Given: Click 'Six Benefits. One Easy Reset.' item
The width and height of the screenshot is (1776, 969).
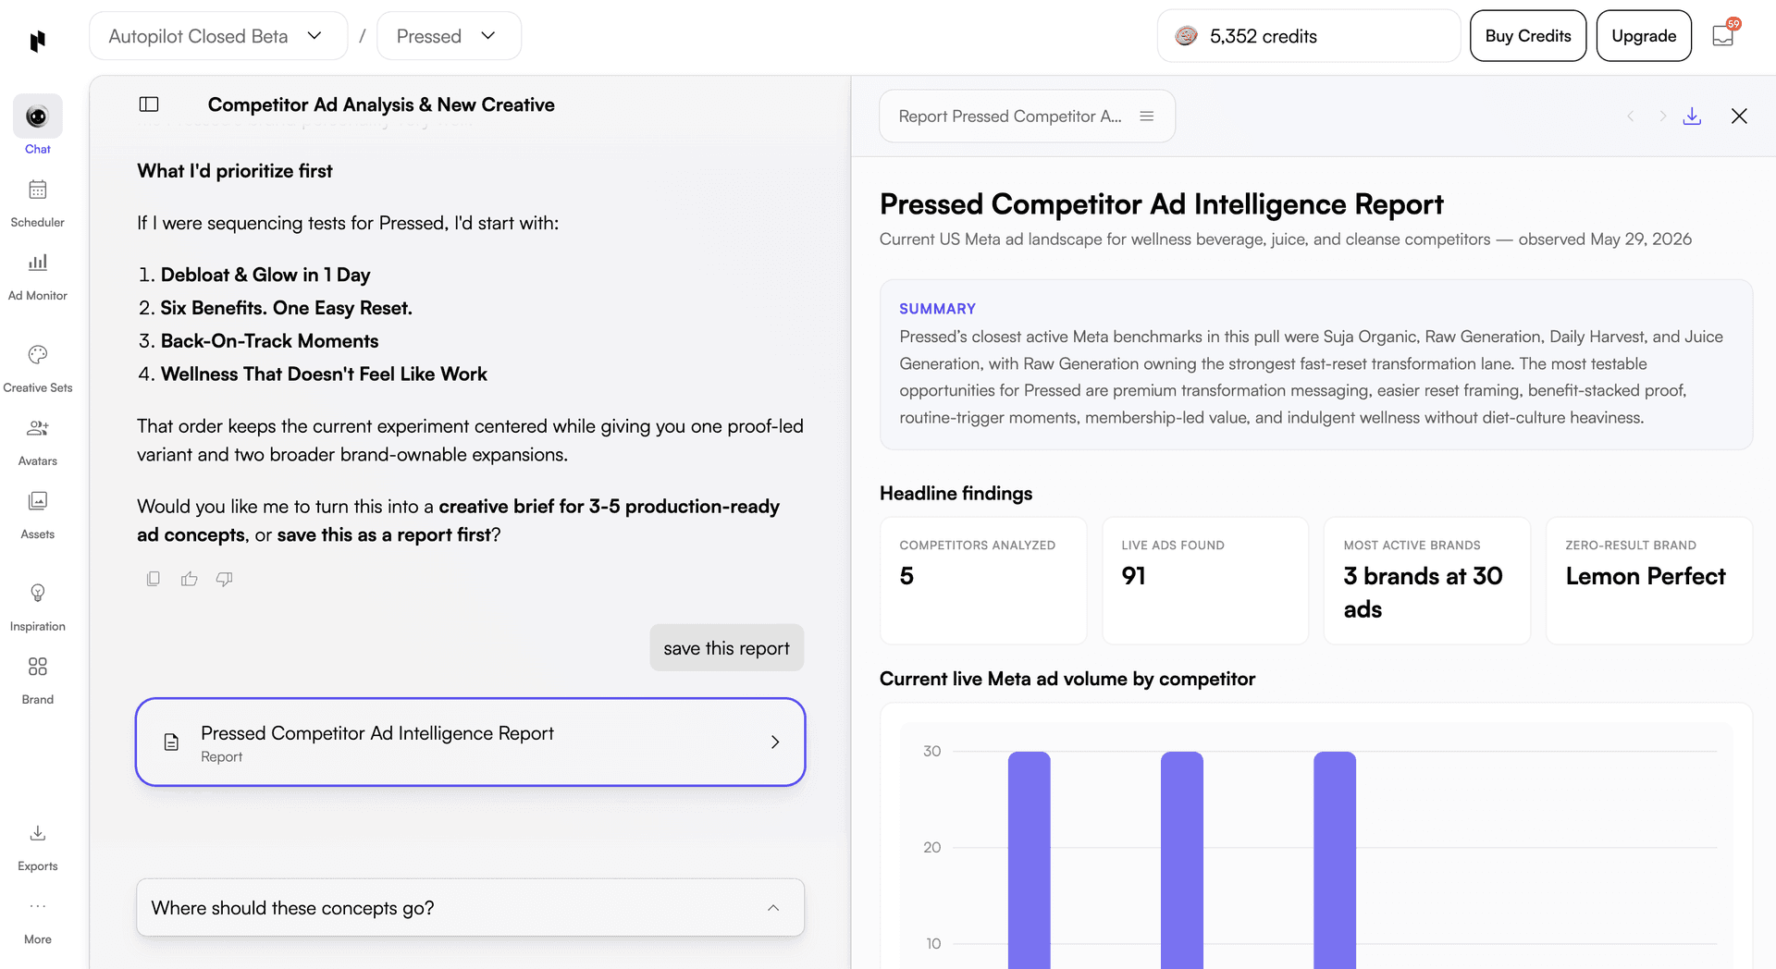Looking at the screenshot, I should pos(287,308).
